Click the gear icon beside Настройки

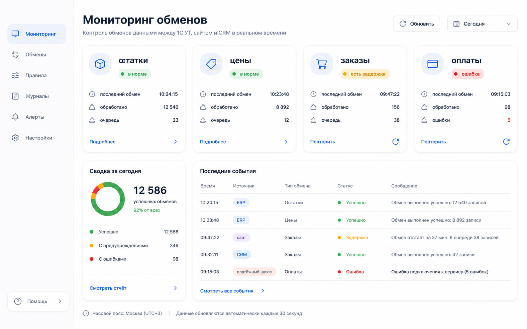15,138
